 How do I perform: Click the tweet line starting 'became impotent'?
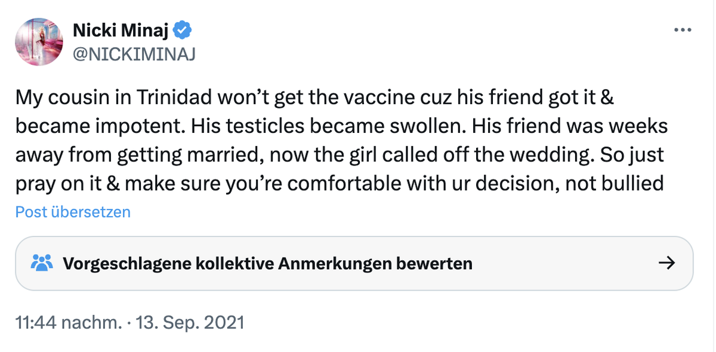point(341,127)
